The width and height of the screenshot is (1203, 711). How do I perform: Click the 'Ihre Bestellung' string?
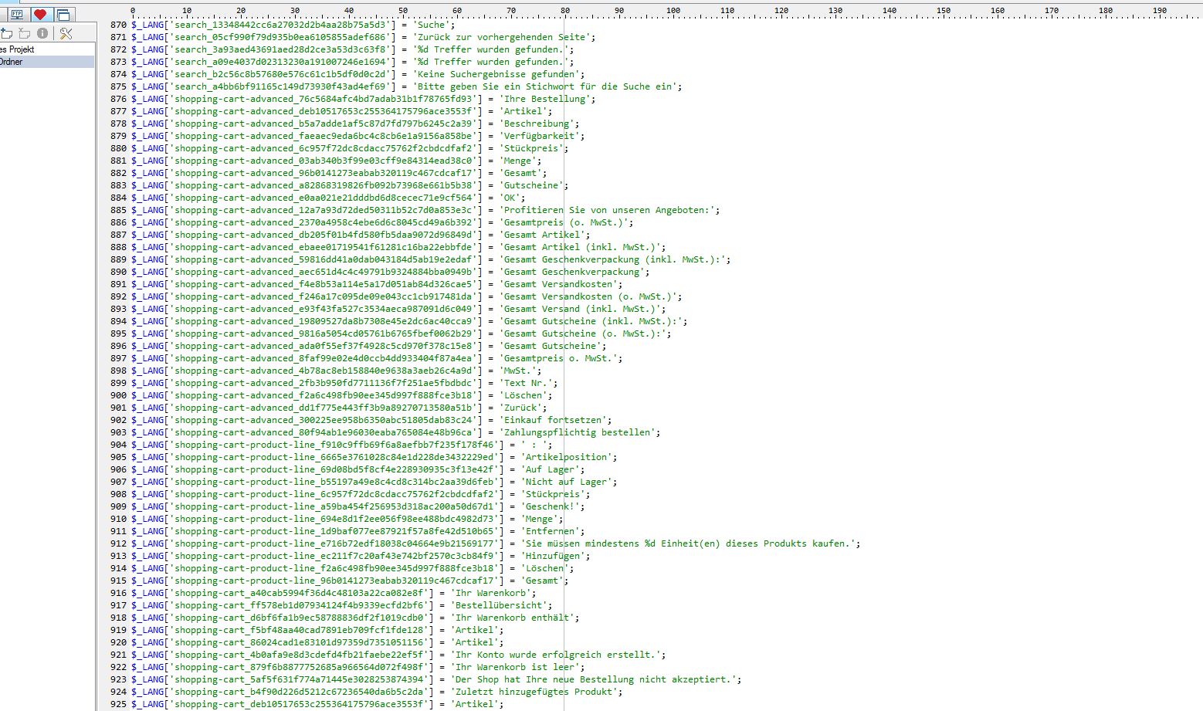pyautogui.click(x=545, y=99)
